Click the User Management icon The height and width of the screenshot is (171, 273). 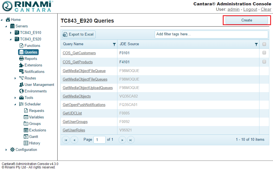[21, 85]
